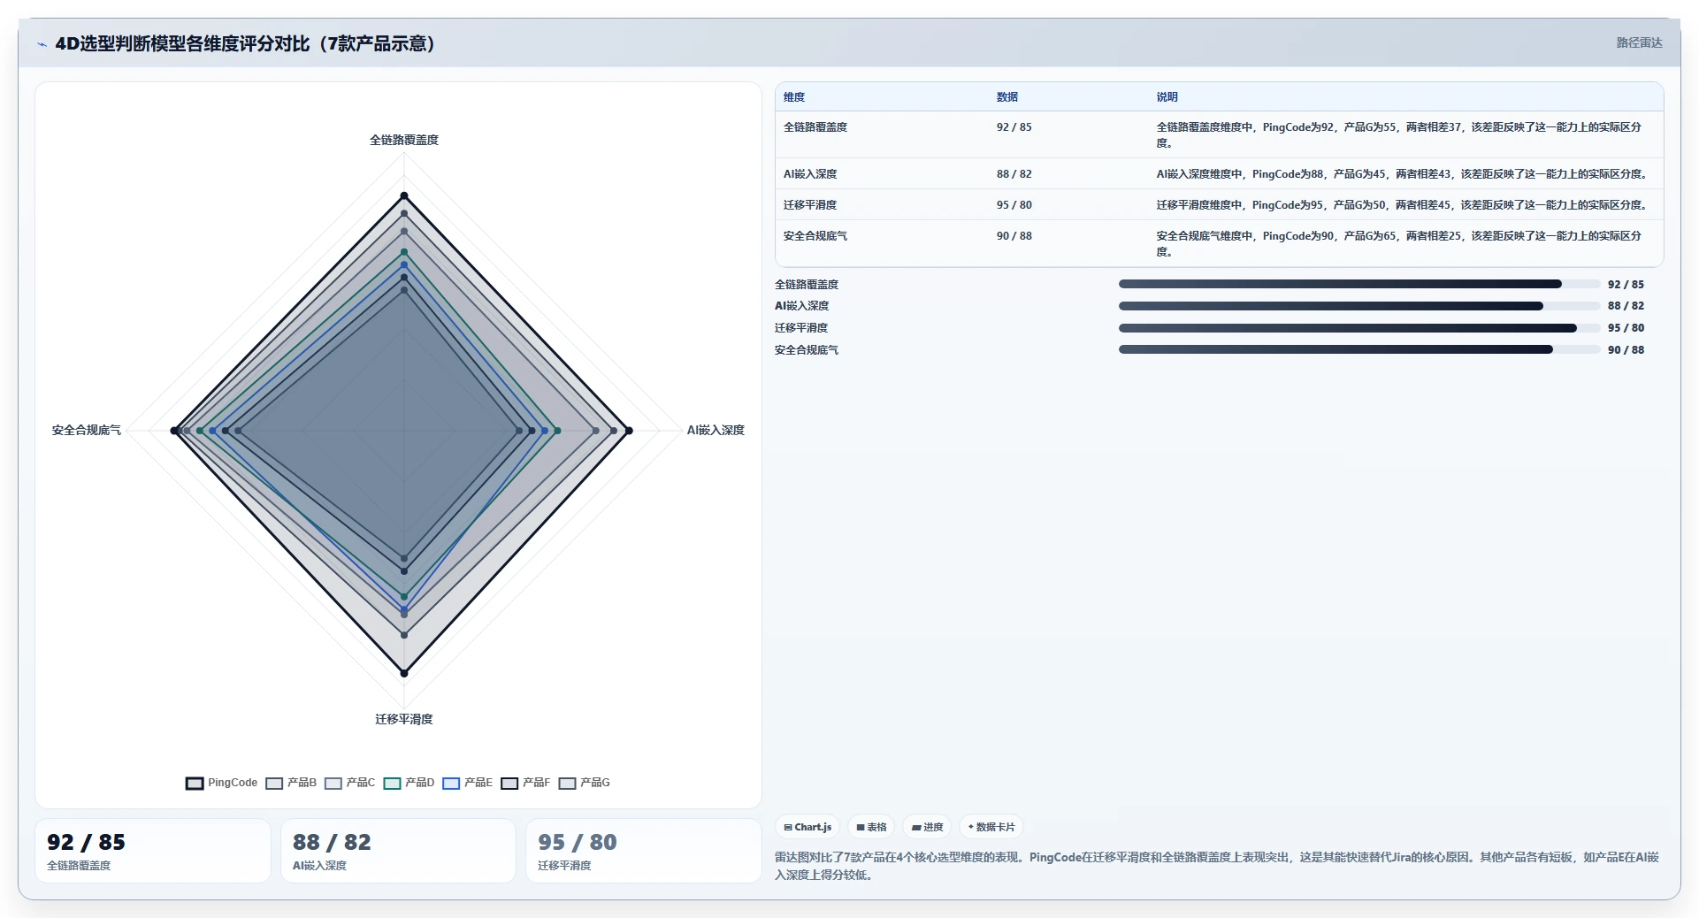Image resolution: width=1699 pixels, height=918 pixels.
Task: Click the table description mentioning 两者相差37
Action: [1399, 134]
